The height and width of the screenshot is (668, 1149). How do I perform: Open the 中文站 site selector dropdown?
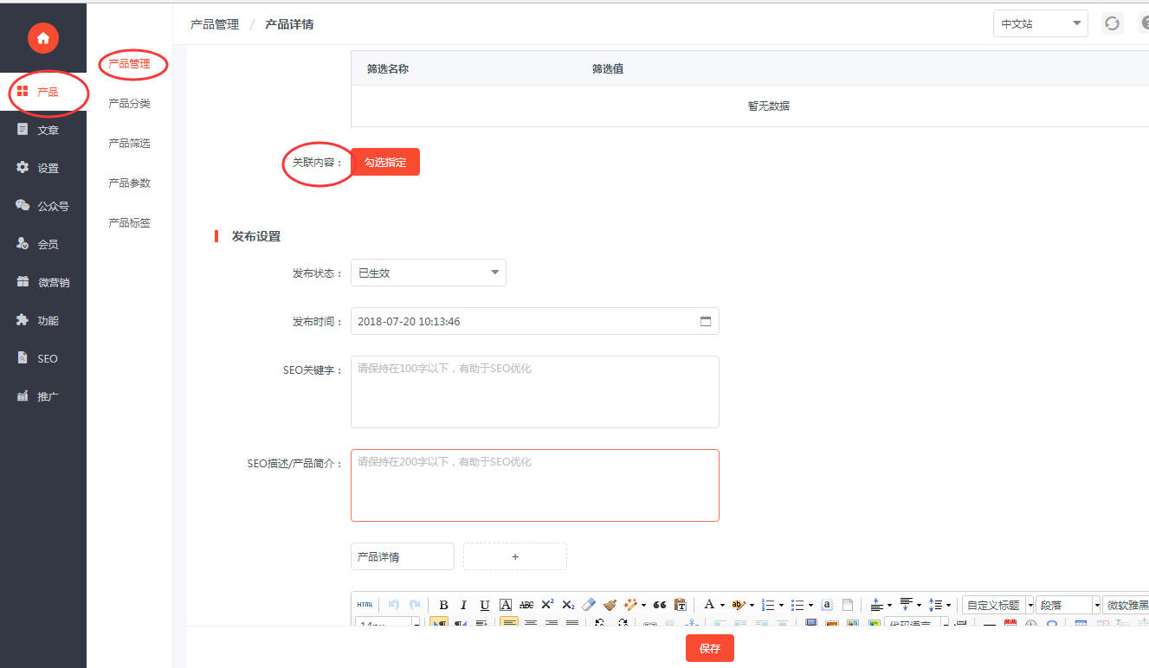click(1040, 24)
